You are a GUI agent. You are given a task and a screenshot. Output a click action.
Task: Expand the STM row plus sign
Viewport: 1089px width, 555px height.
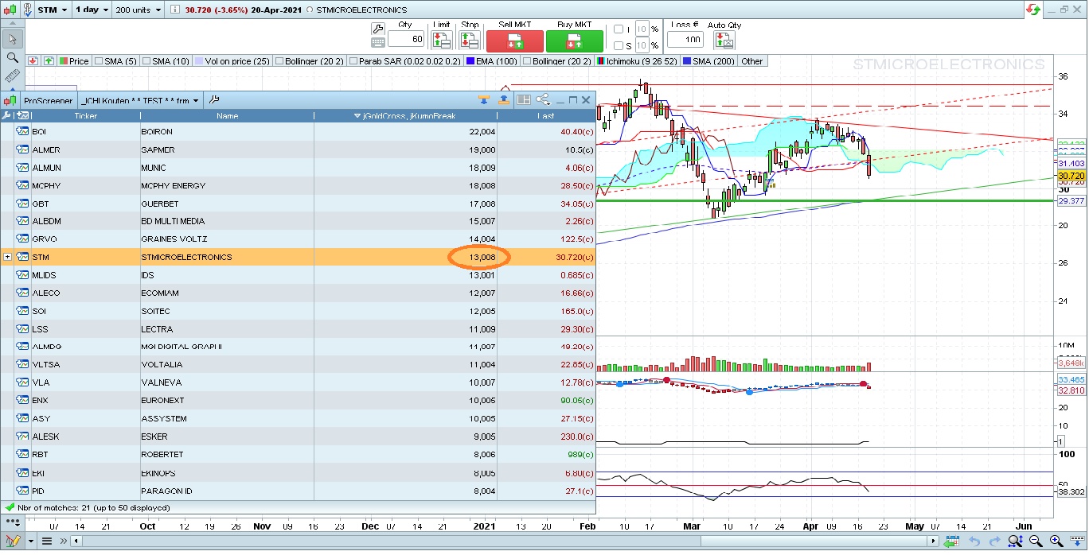click(7, 257)
